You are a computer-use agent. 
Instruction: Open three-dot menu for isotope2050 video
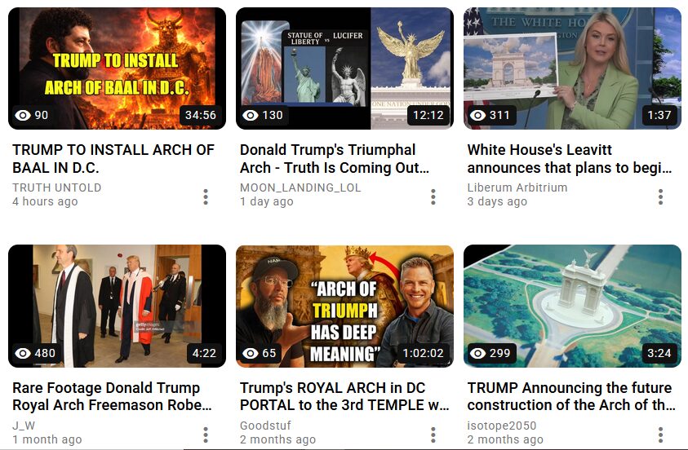[x=661, y=435]
